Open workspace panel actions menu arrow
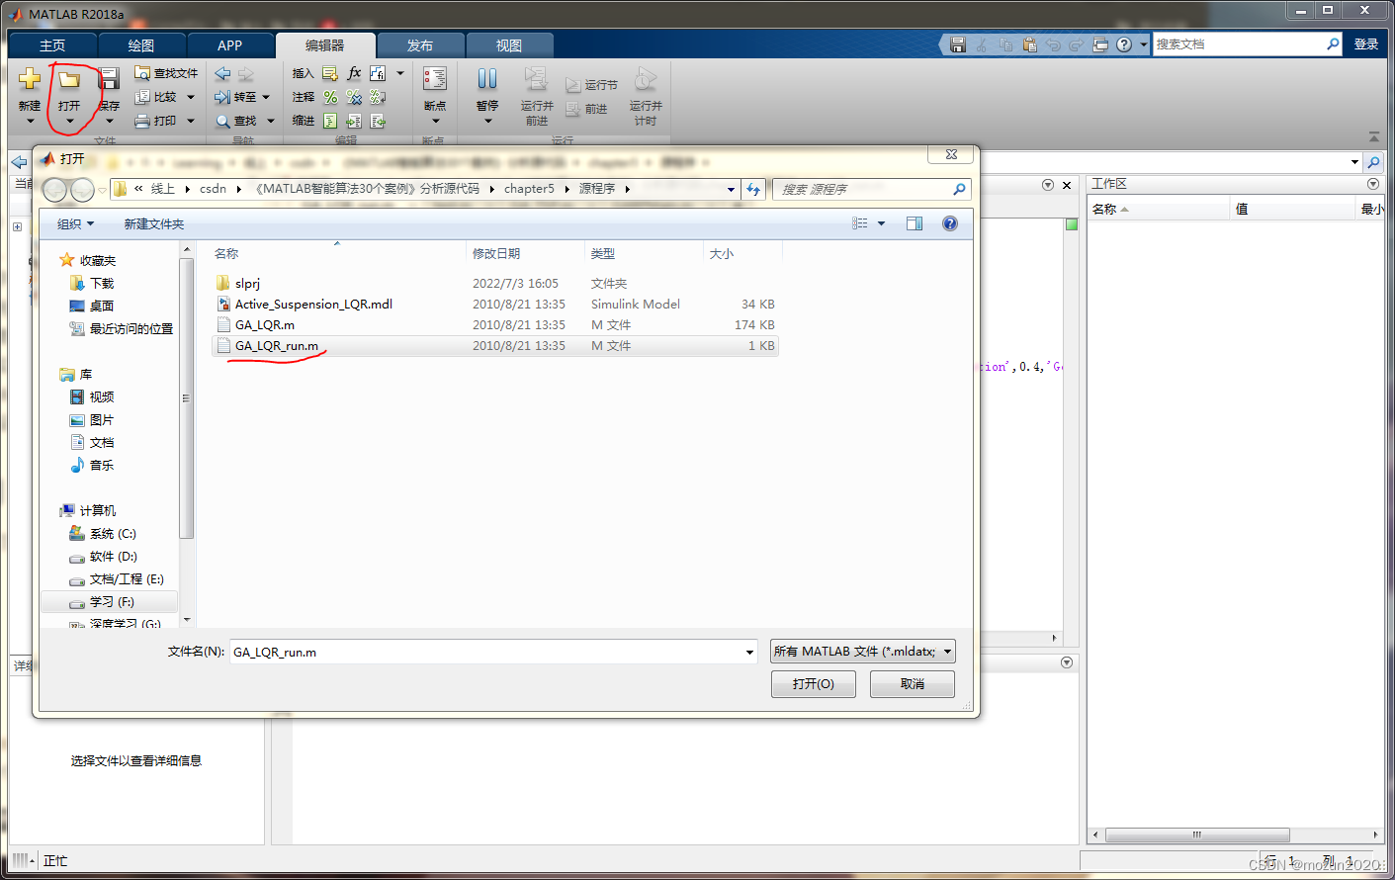The height and width of the screenshot is (880, 1395). coord(1372,184)
